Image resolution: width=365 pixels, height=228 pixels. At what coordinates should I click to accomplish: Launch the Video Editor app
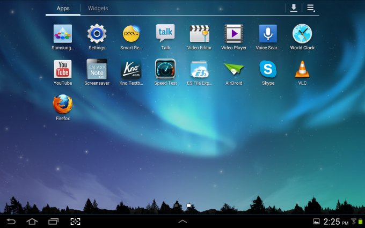pyautogui.click(x=200, y=34)
